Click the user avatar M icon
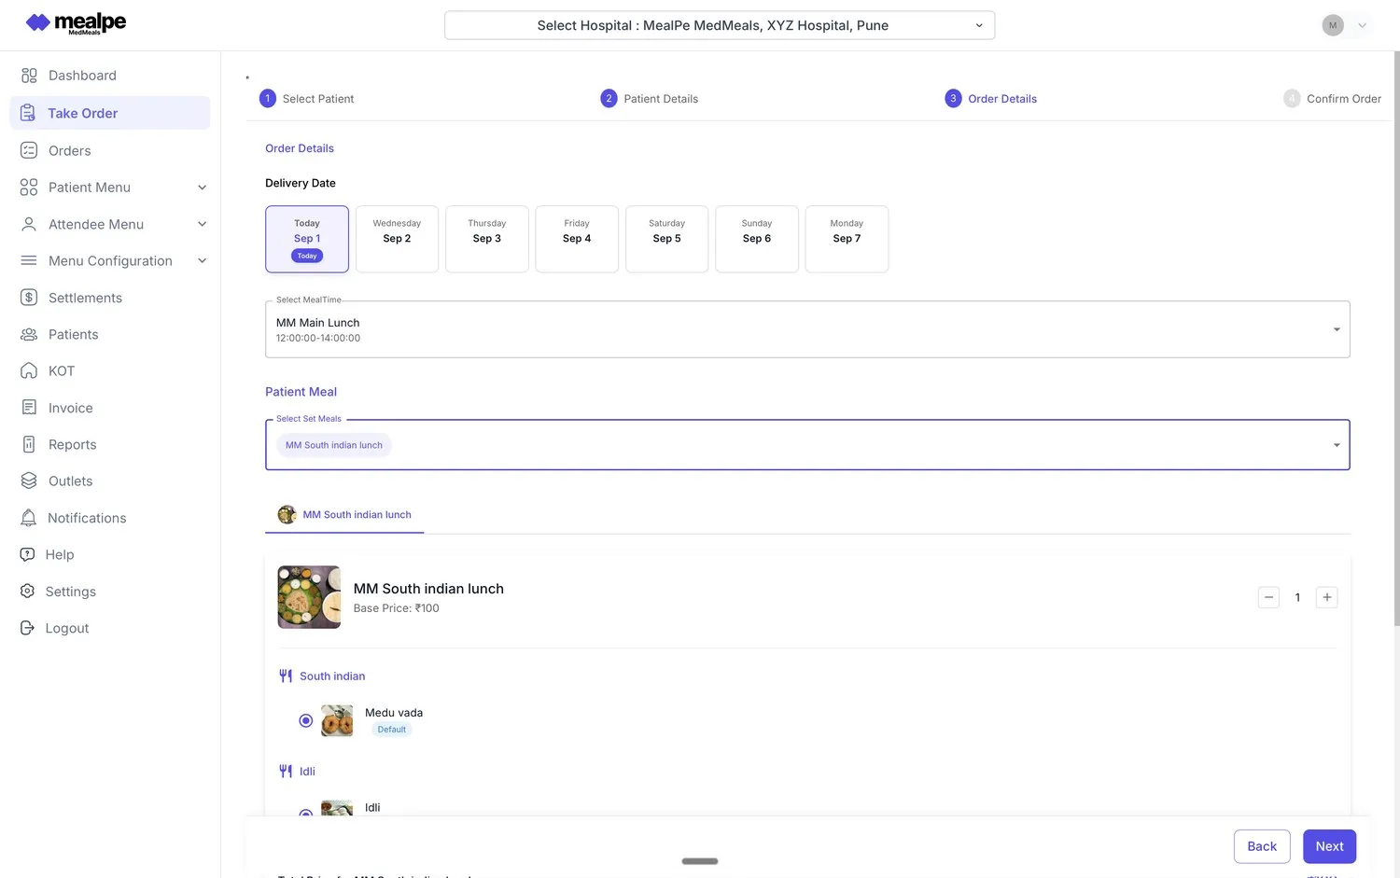Screen dimensions: 1400x878 tap(1333, 25)
